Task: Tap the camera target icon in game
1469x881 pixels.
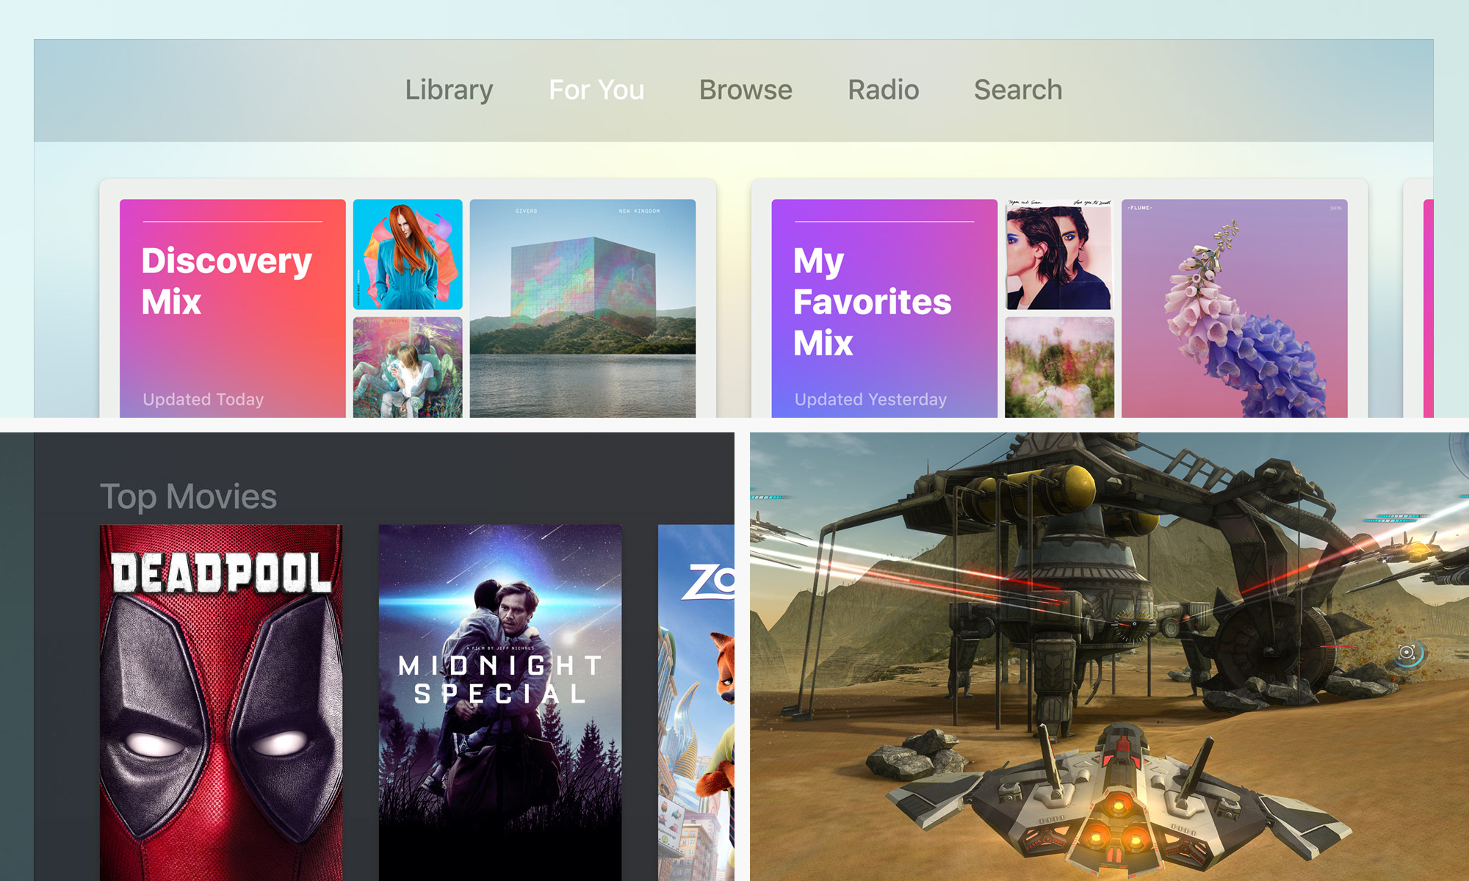Action: 1407,652
